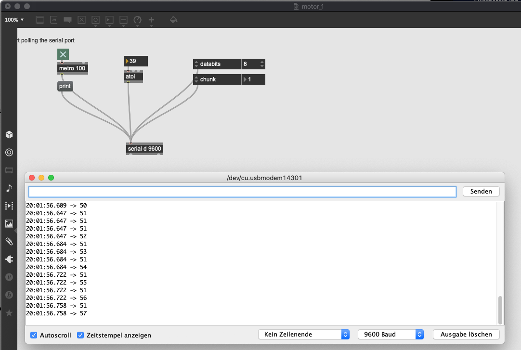Viewport: 521px width, 350px height.
Task: Open the 100% zoom dropdown
Action: click(x=14, y=20)
